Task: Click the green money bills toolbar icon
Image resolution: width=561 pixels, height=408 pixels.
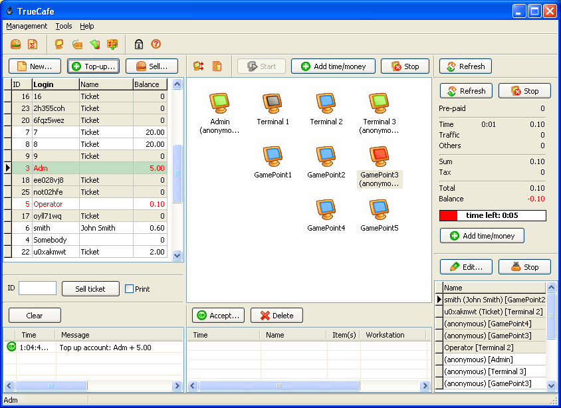Action: point(95,45)
